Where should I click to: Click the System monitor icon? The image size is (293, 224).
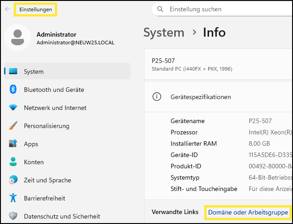coord(13,71)
